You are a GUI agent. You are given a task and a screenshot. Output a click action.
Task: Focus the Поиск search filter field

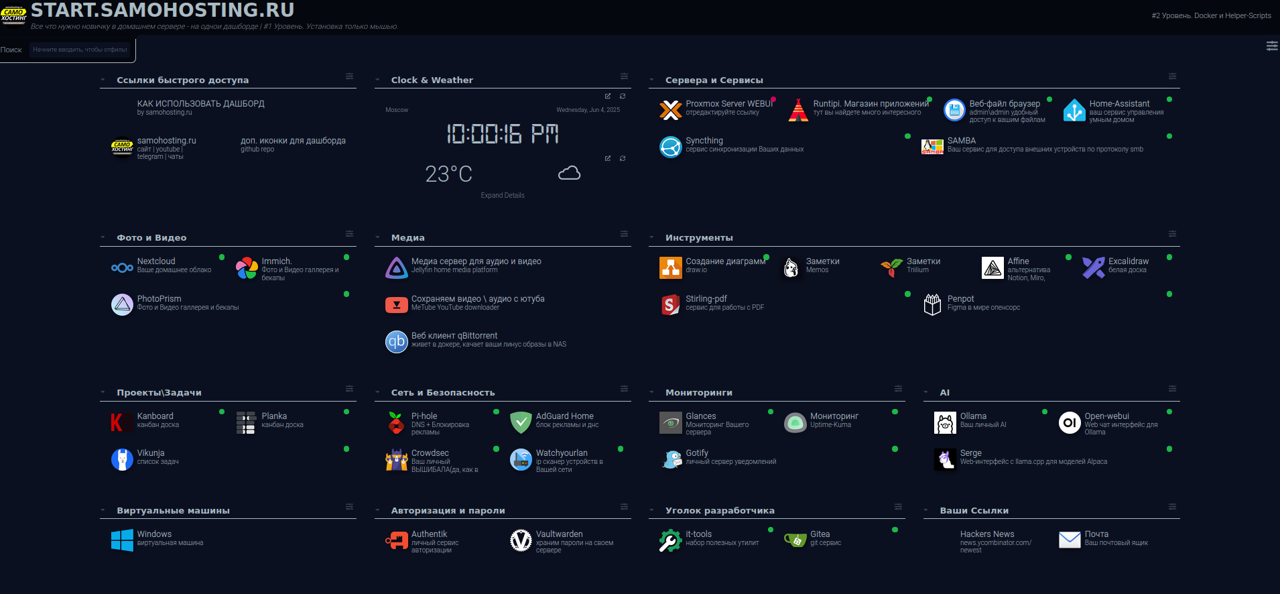coord(81,50)
